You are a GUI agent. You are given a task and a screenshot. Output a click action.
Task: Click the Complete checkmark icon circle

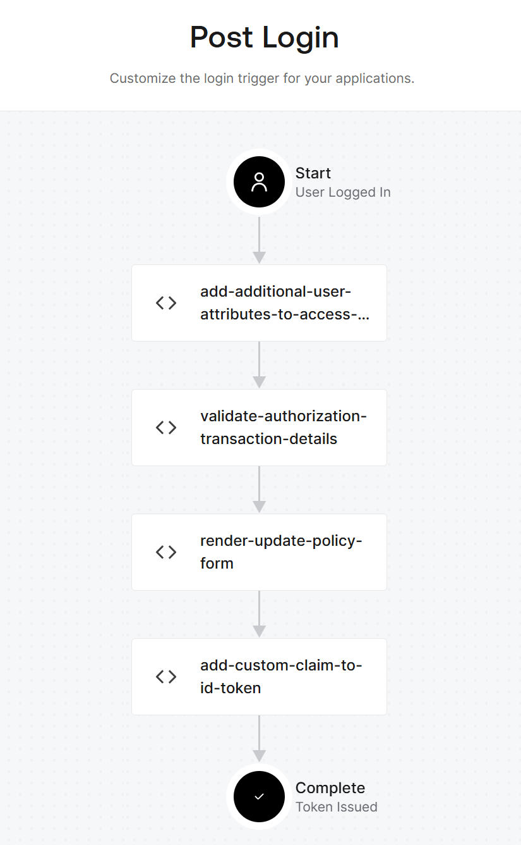(259, 797)
